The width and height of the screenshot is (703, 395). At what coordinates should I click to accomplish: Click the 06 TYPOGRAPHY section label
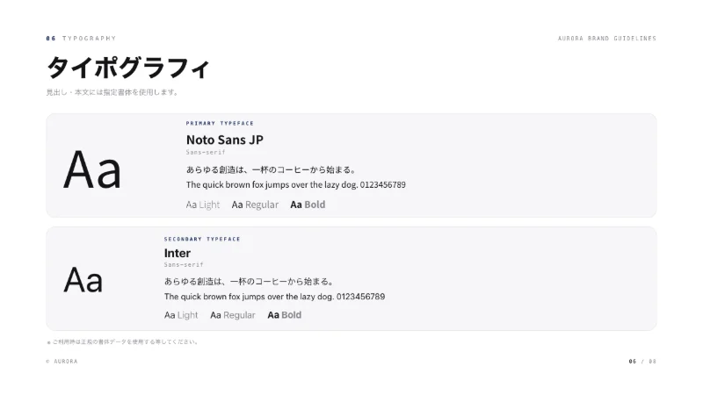(81, 39)
